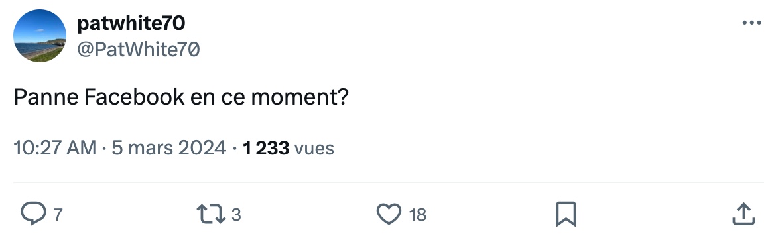The width and height of the screenshot is (772, 244).
Task: Show the 18 likes count
Action: 418,215
